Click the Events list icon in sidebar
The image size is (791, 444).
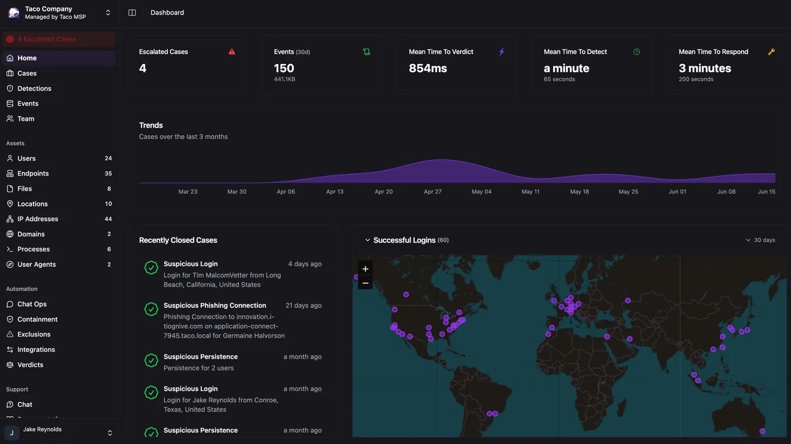10,103
